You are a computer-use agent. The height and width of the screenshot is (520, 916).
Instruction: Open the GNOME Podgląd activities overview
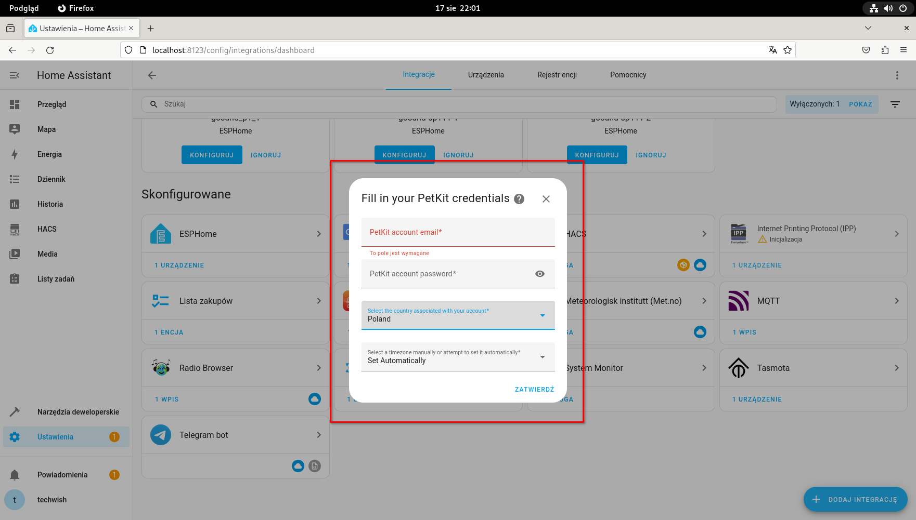pos(24,8)
